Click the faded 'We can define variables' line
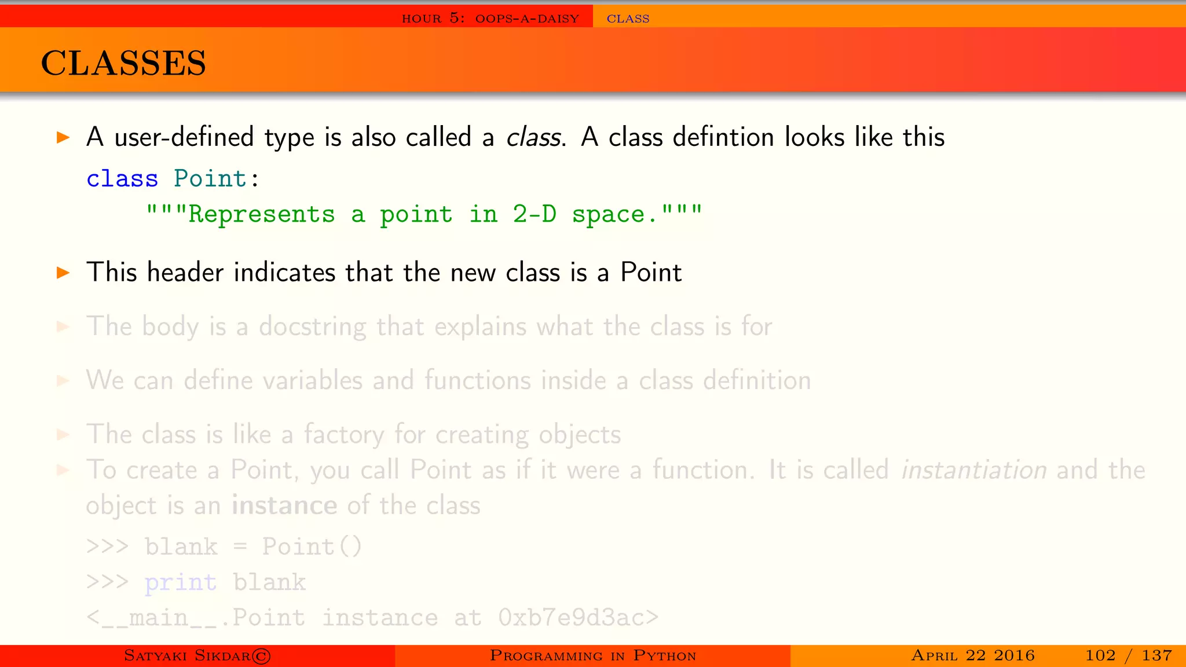Image resolution: width=1186 pixels, height=667 pixels. click(448, 380)
